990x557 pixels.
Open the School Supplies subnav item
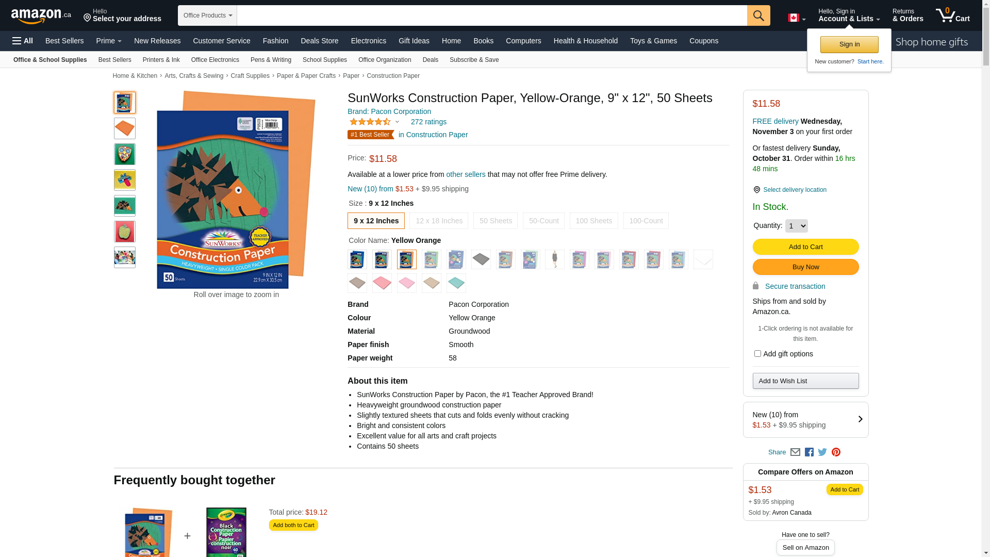tap(325, 60)
